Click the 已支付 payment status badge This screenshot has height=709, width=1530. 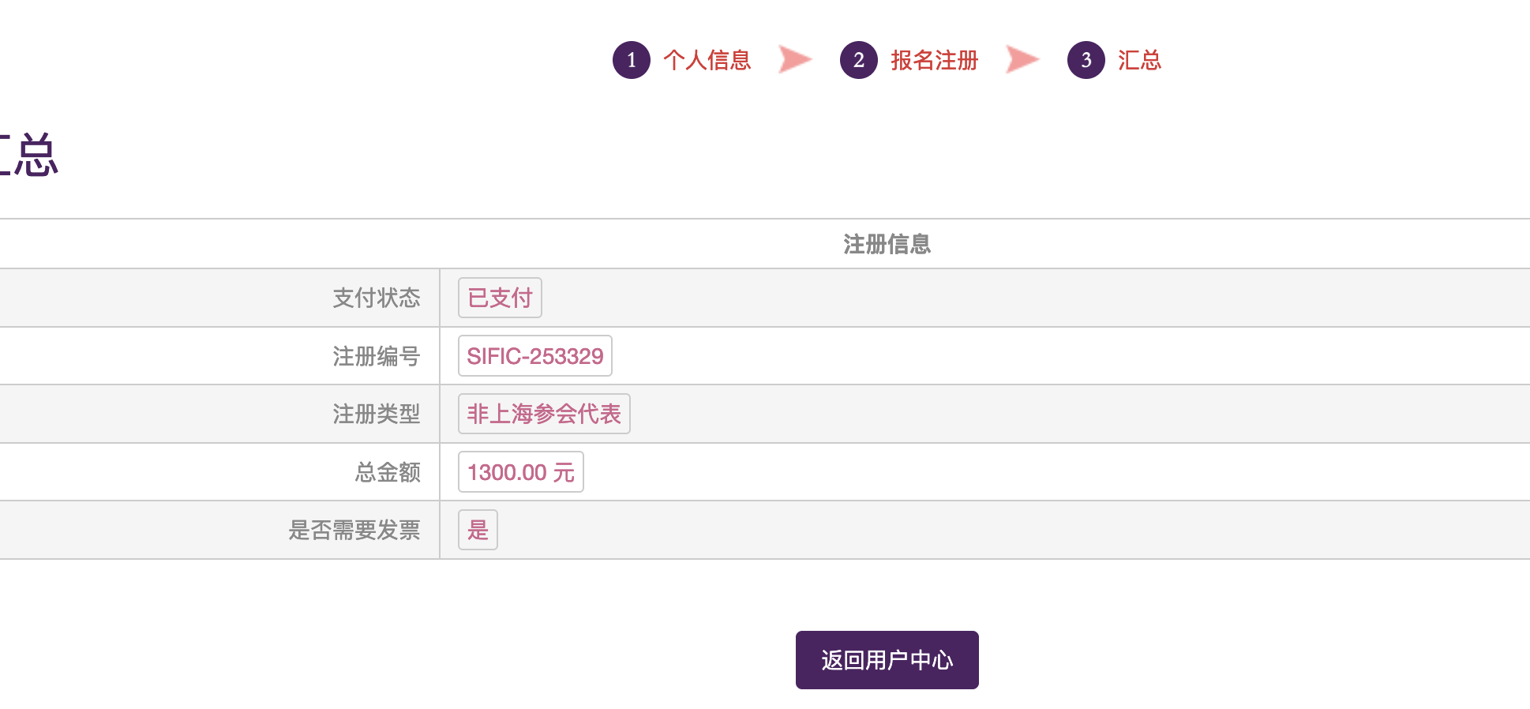(500, 298)
